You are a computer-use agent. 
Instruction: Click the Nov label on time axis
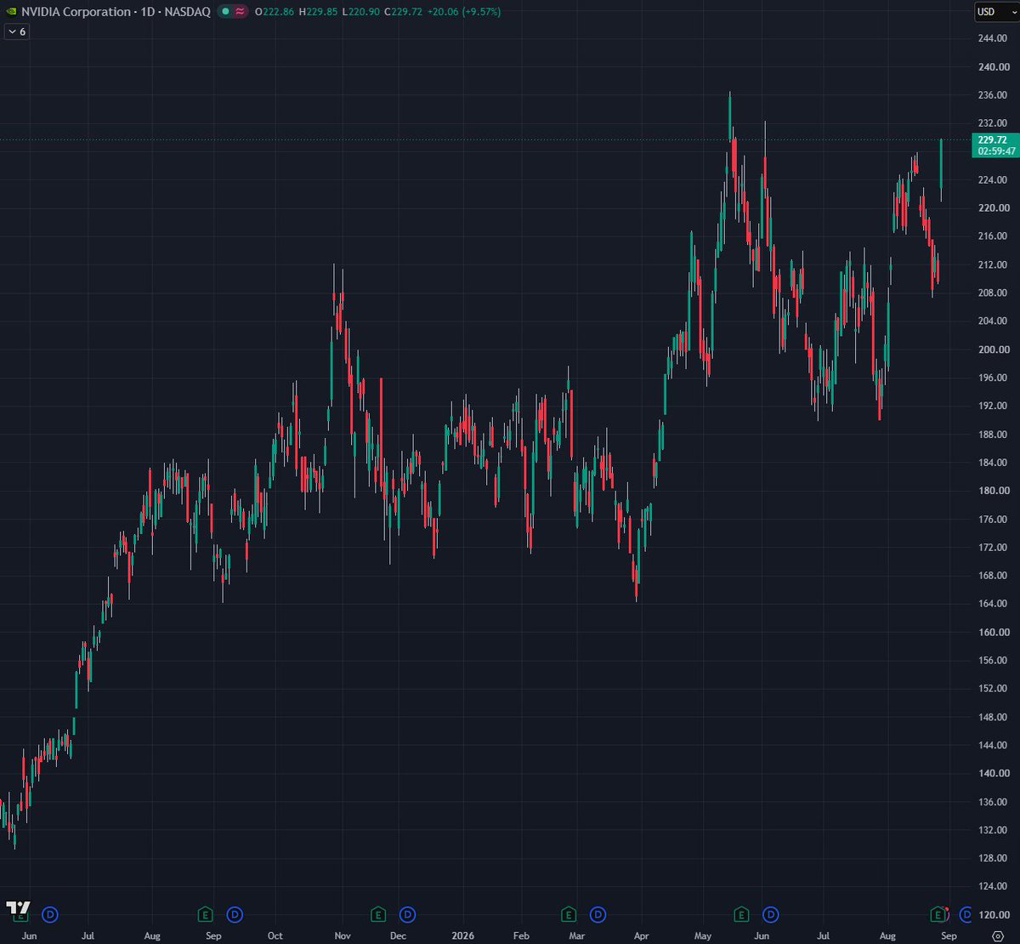(x=342, y=935)
